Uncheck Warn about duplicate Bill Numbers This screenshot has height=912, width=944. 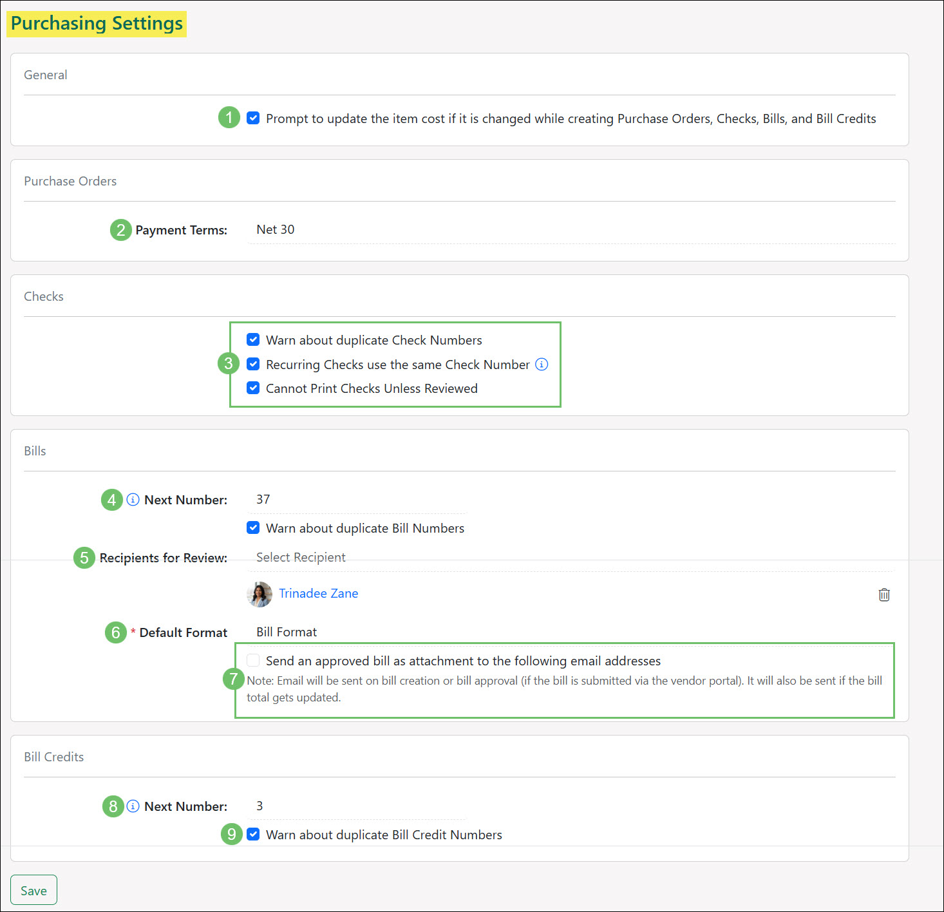click(x=253, y=527)
